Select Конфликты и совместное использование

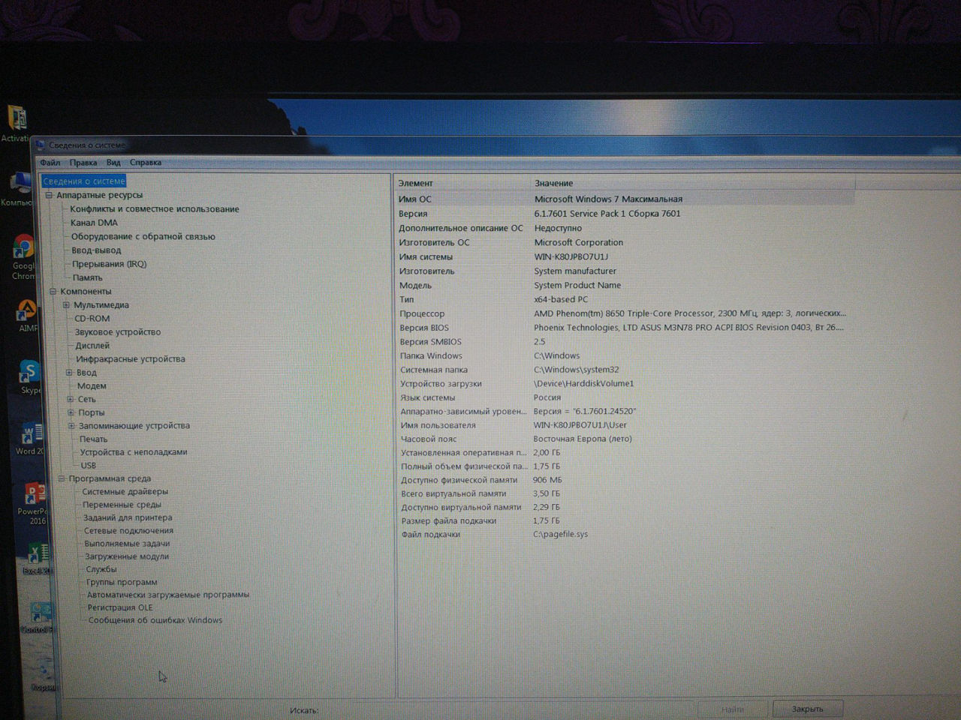(x=155, y=209)
